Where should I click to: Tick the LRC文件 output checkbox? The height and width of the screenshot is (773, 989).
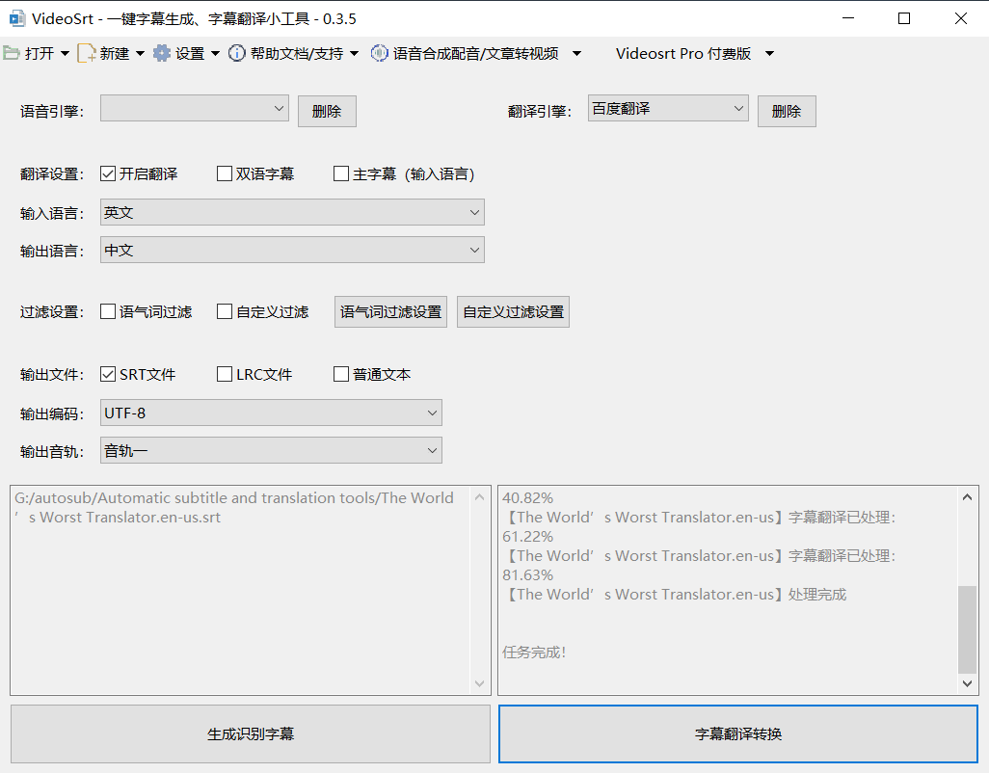click(225, 374)
